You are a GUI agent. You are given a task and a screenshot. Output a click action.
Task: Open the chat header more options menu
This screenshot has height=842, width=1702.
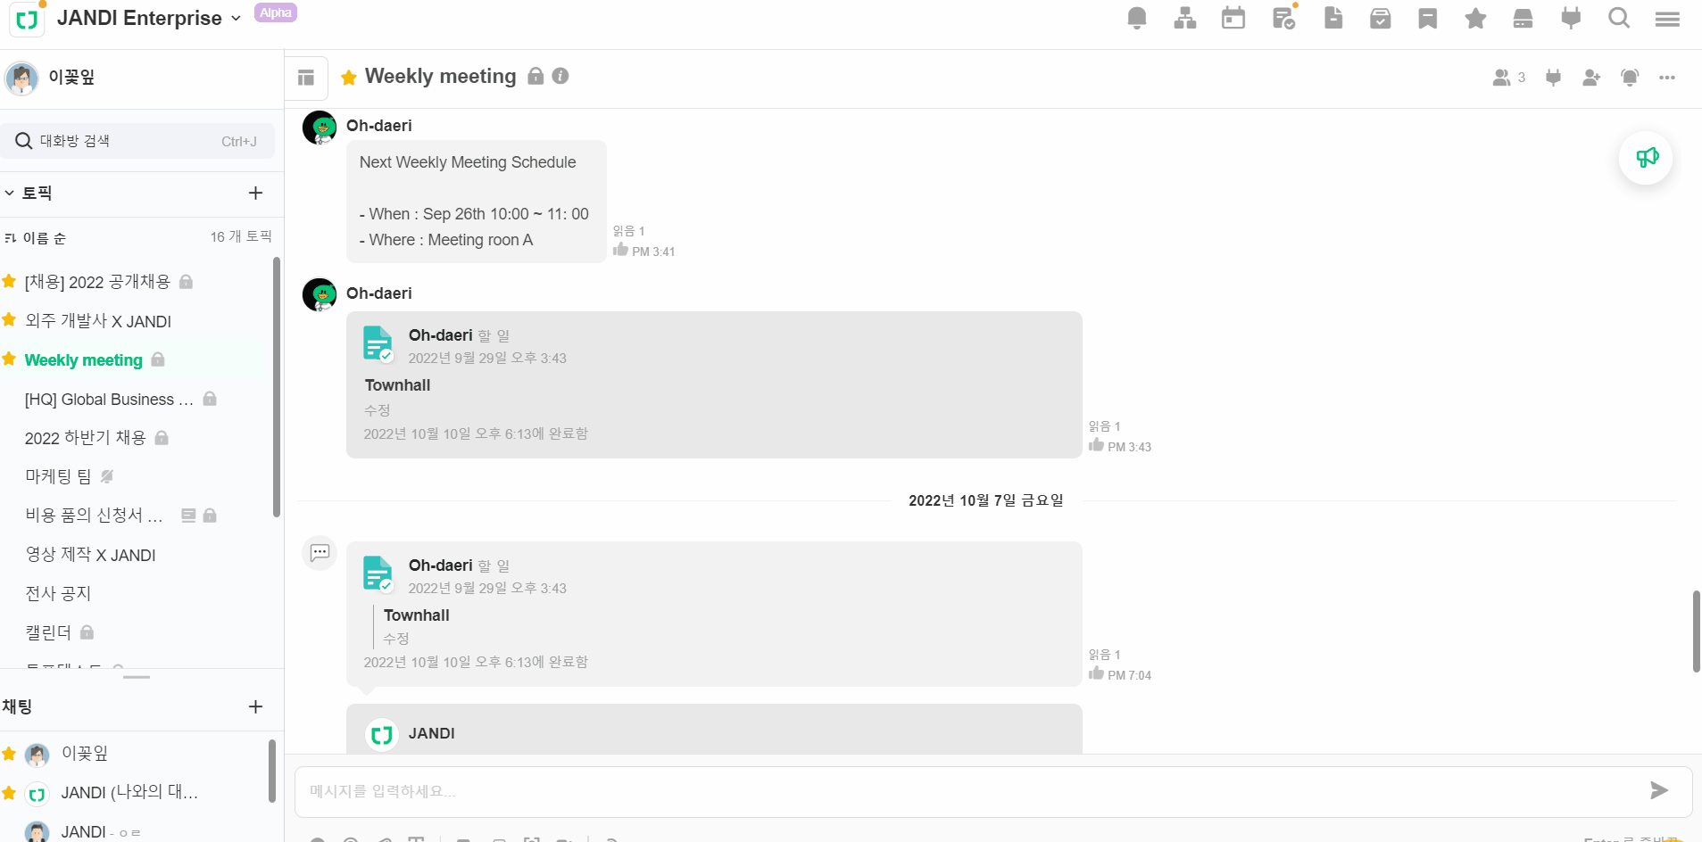click(1667, 78)
